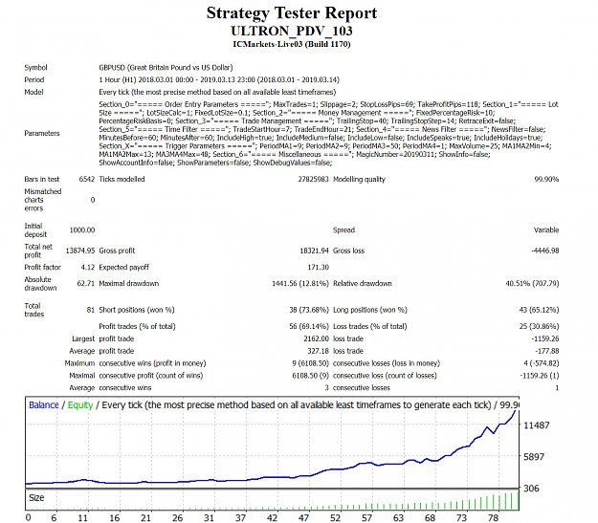This screenshot has width=598, height=523.
Task: Click the Mismatched charts errors label
Action: (43, 200)
